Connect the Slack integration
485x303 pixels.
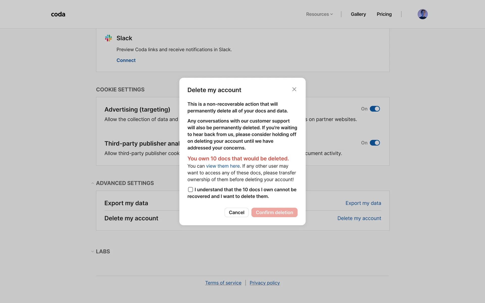[x=126, y=60]
